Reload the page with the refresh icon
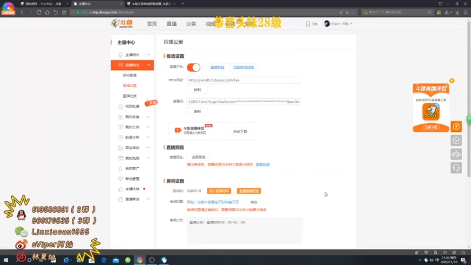Image resolution: width=471 pixels, height=265 pixels. tap(39, 12)
